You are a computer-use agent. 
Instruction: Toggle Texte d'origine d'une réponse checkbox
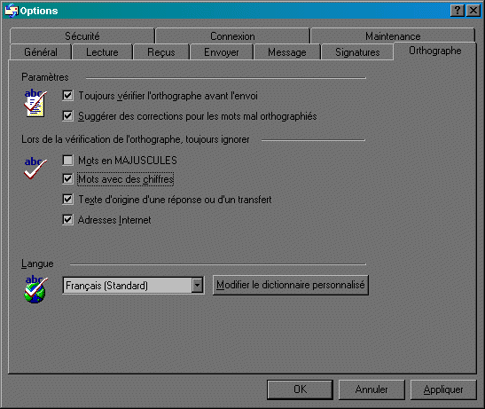(x=67, y=199)
